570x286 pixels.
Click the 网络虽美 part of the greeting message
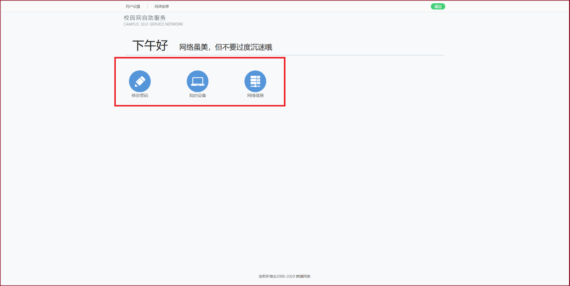[x=194, y=47]
